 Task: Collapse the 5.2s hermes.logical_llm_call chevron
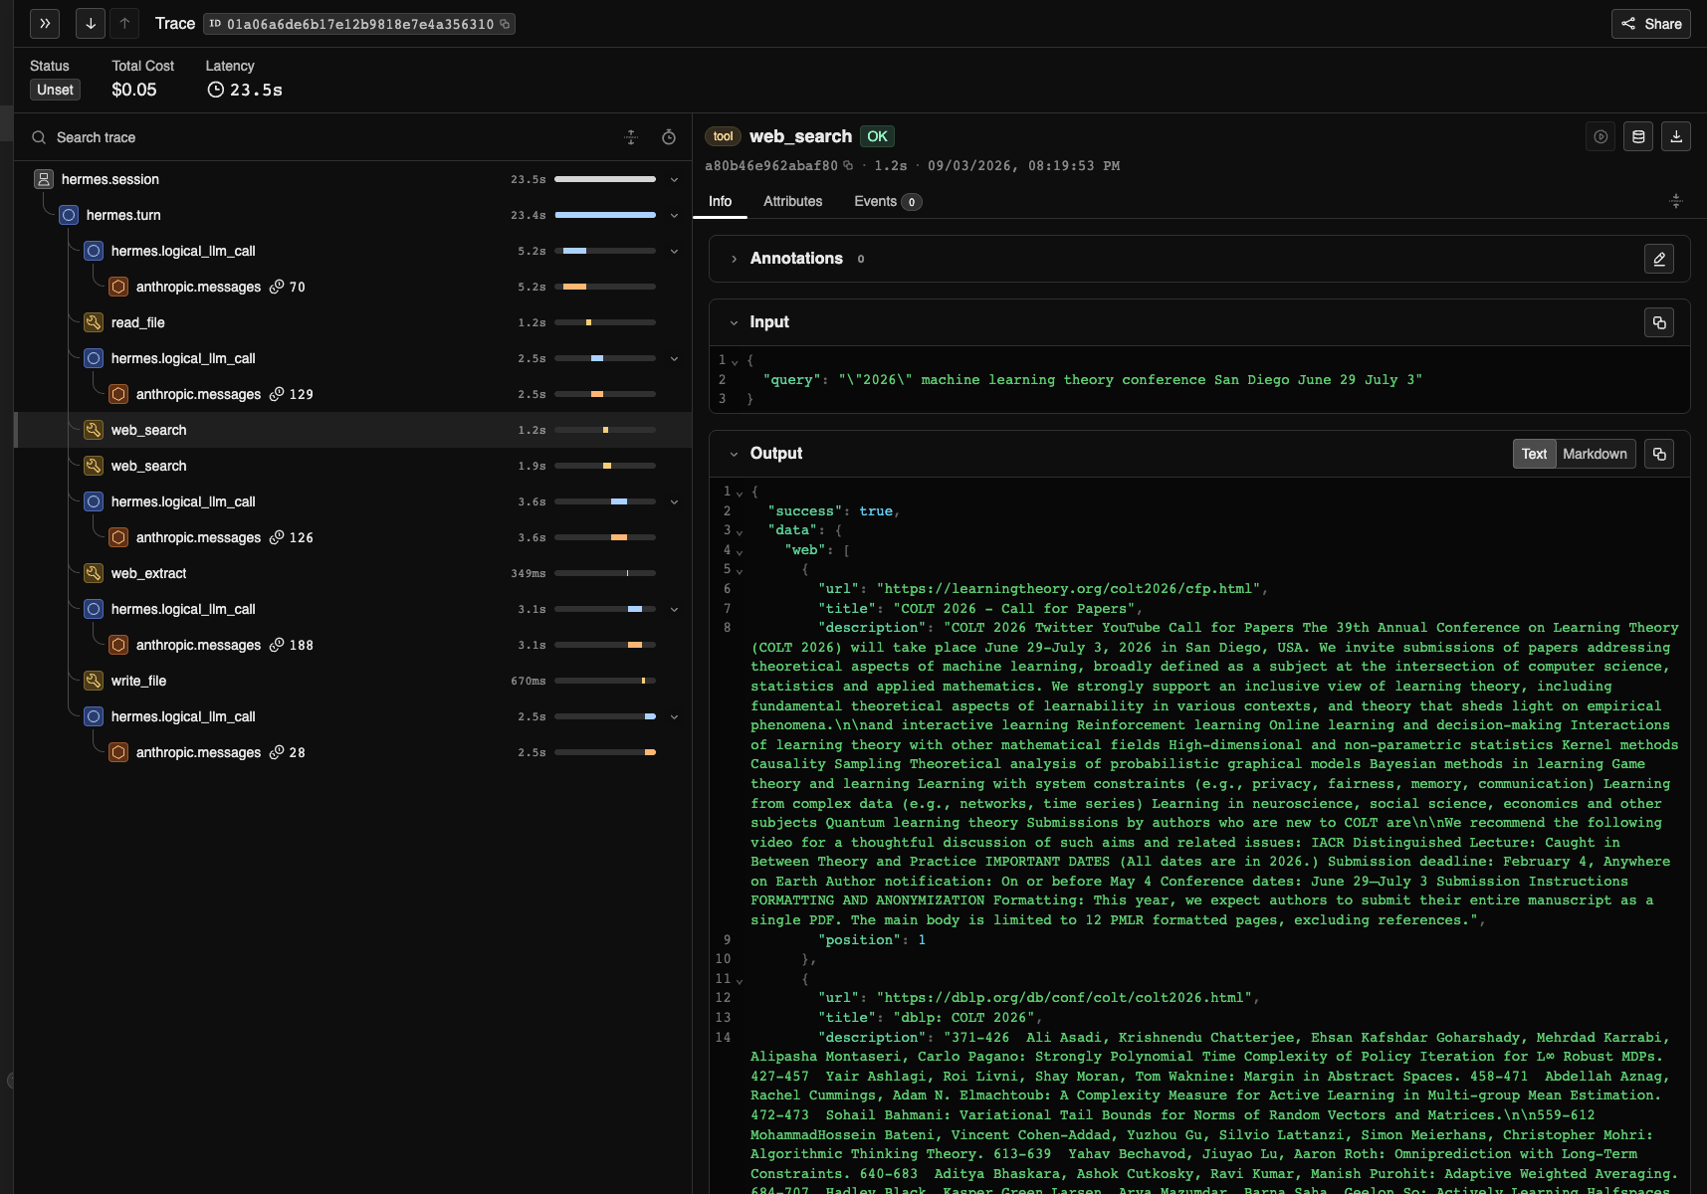pos(674,252)
